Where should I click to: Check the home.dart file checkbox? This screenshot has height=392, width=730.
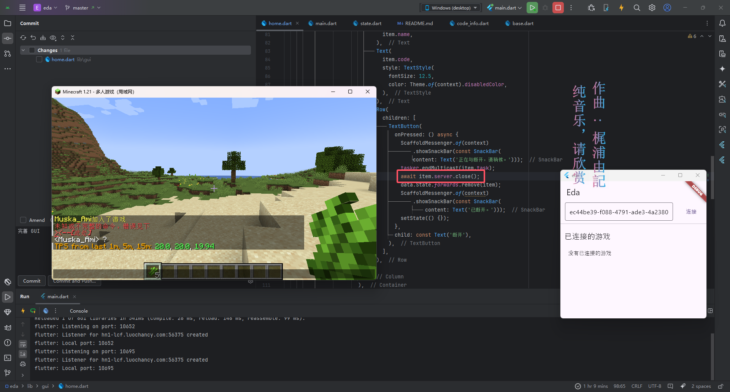coord(39,59)
